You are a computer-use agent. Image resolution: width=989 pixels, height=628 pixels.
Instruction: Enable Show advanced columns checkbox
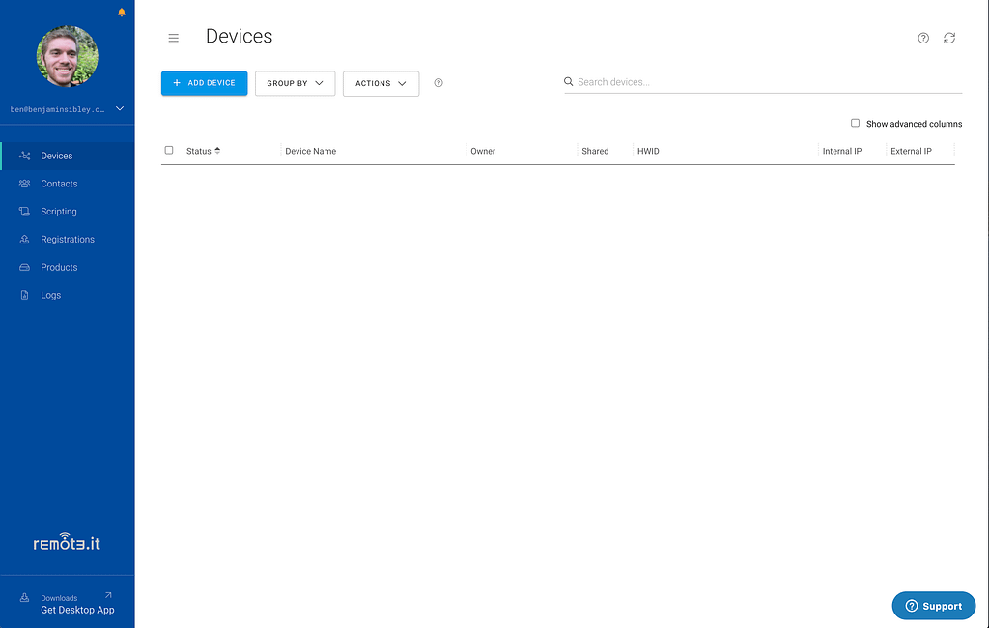point(855,124)
